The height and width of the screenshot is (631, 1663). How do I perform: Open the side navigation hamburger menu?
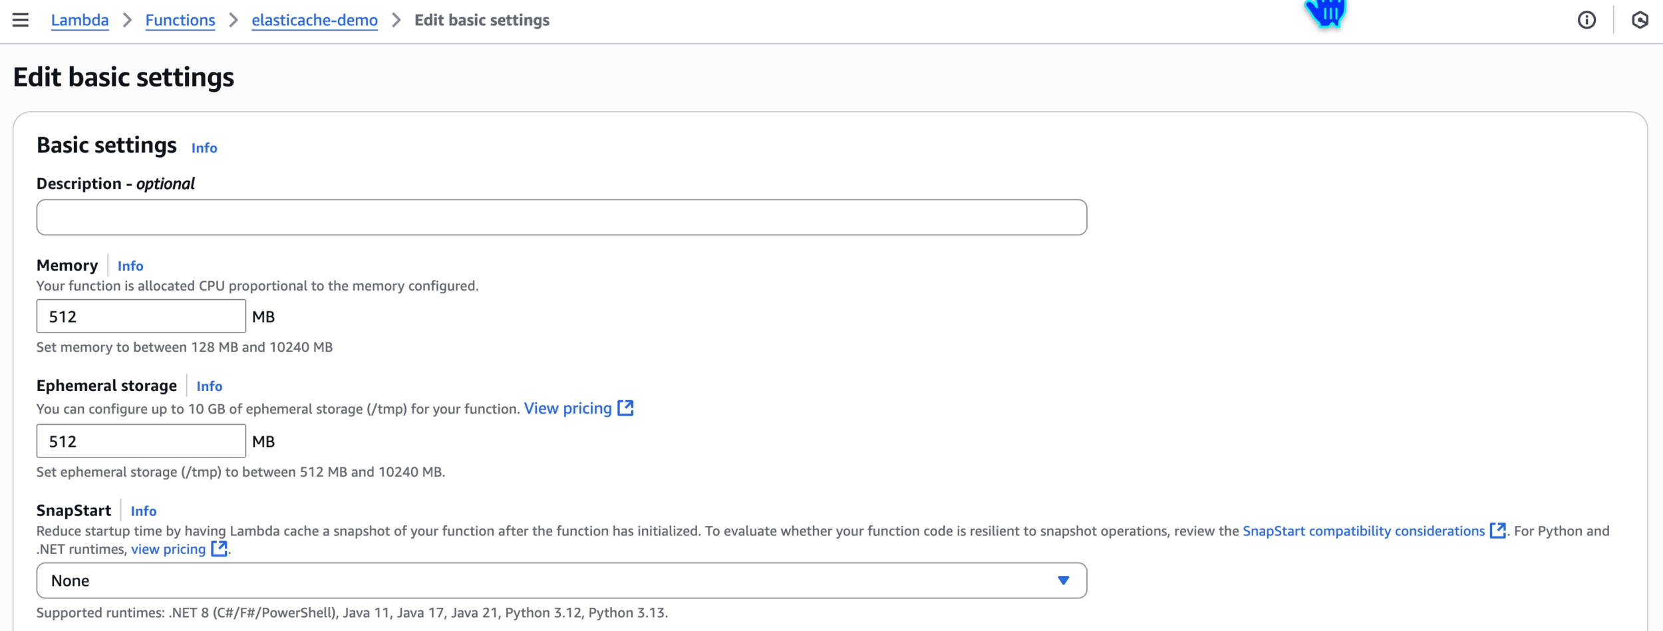tap(21, 20)
